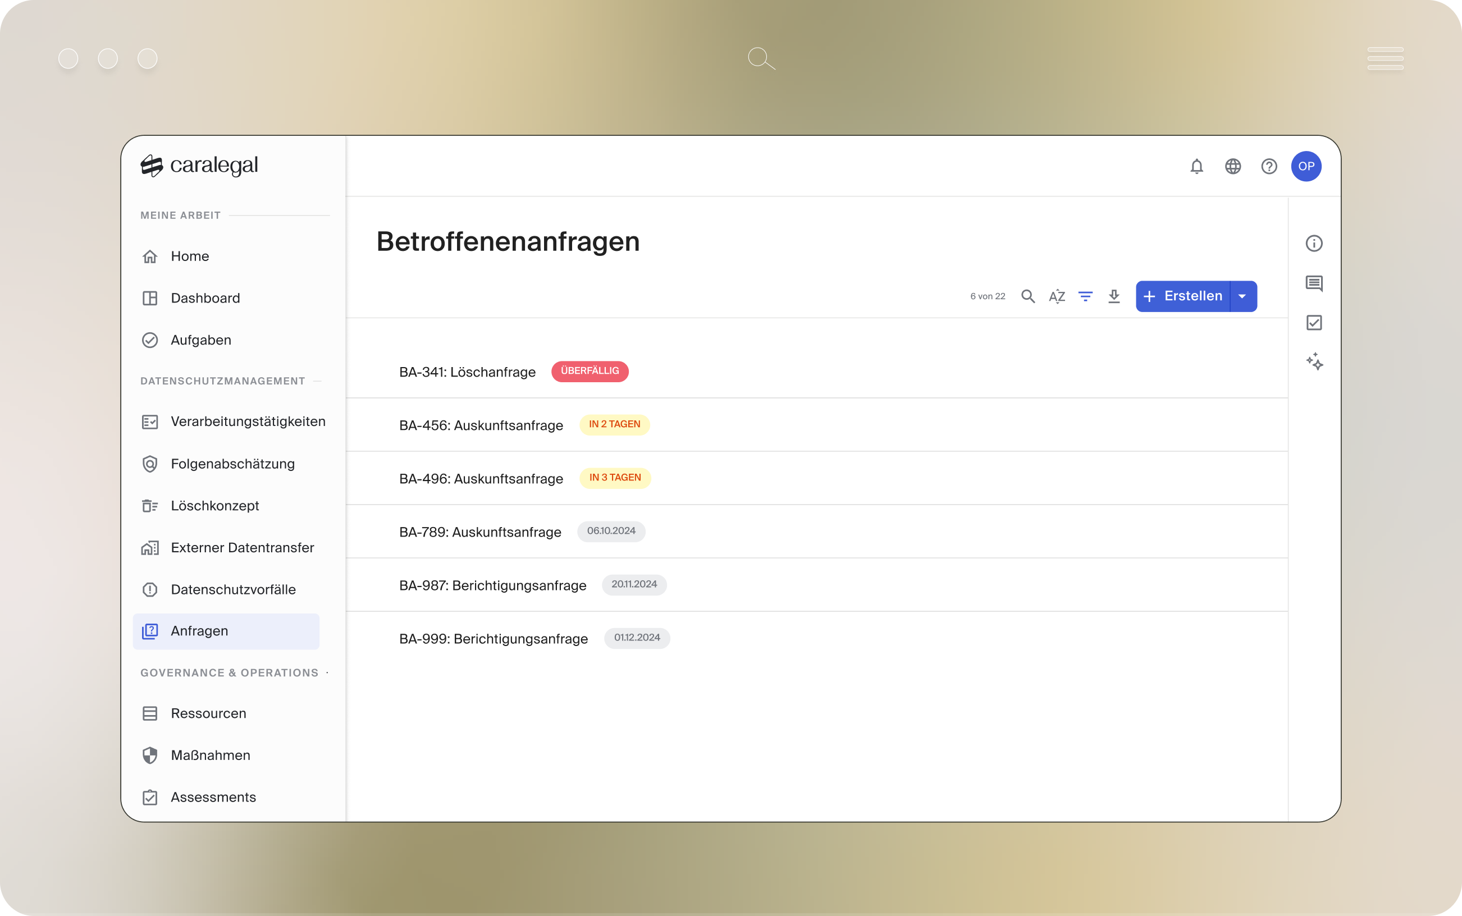Select the AZ sort icon
The image size is (1462, 916).
click(x=1057, y=296)
